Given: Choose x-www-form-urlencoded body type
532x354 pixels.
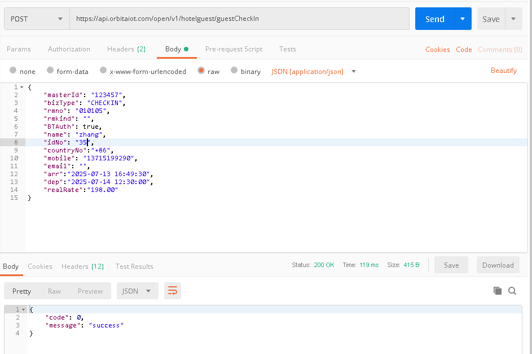Looking at the screenshot, I should (103, 71).
